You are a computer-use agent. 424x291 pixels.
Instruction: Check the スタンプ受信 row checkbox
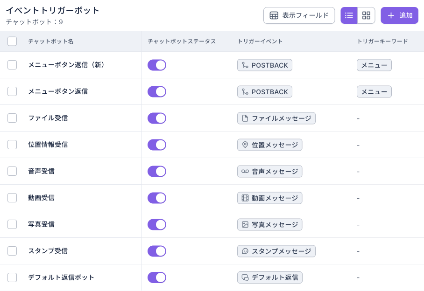click(12, 251)
